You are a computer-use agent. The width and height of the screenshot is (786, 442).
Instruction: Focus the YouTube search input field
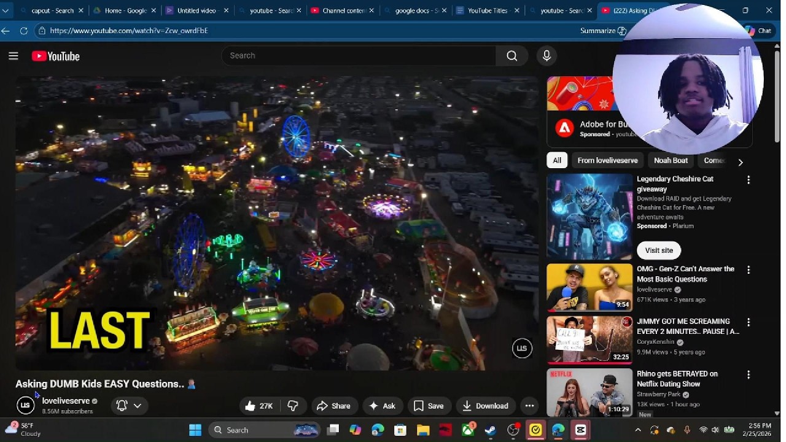359,56
